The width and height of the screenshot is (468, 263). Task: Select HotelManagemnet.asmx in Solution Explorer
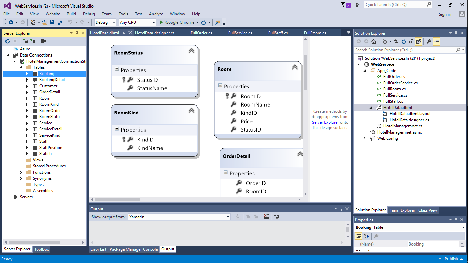399,132
